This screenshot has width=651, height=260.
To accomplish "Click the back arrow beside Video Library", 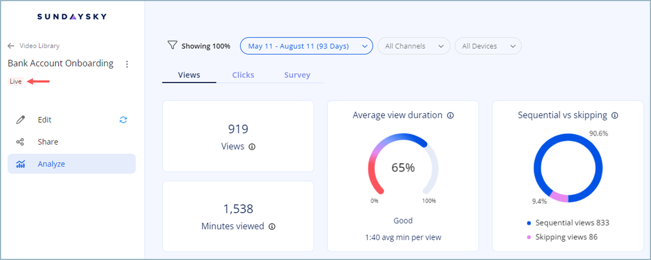I will [11, 46].
